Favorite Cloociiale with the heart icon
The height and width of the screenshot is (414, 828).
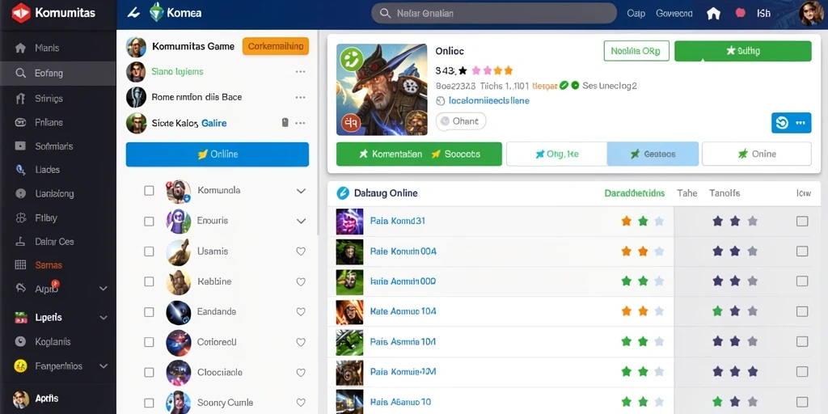click(301, 373)
